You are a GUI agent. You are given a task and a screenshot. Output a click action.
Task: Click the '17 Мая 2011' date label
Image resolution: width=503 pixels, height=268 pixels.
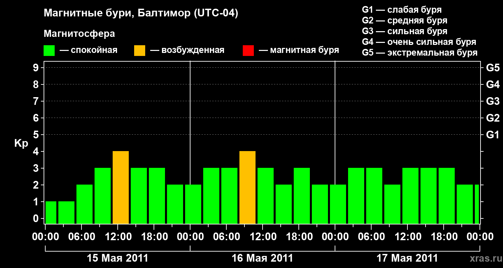[x=407, y=258]
